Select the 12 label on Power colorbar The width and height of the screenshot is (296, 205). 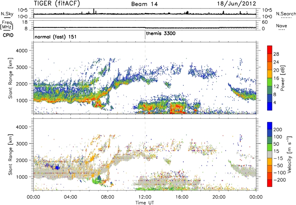[276, 87]
